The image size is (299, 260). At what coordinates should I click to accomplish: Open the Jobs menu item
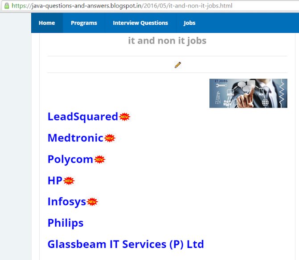pyautogui.click(x=189, y=23)
